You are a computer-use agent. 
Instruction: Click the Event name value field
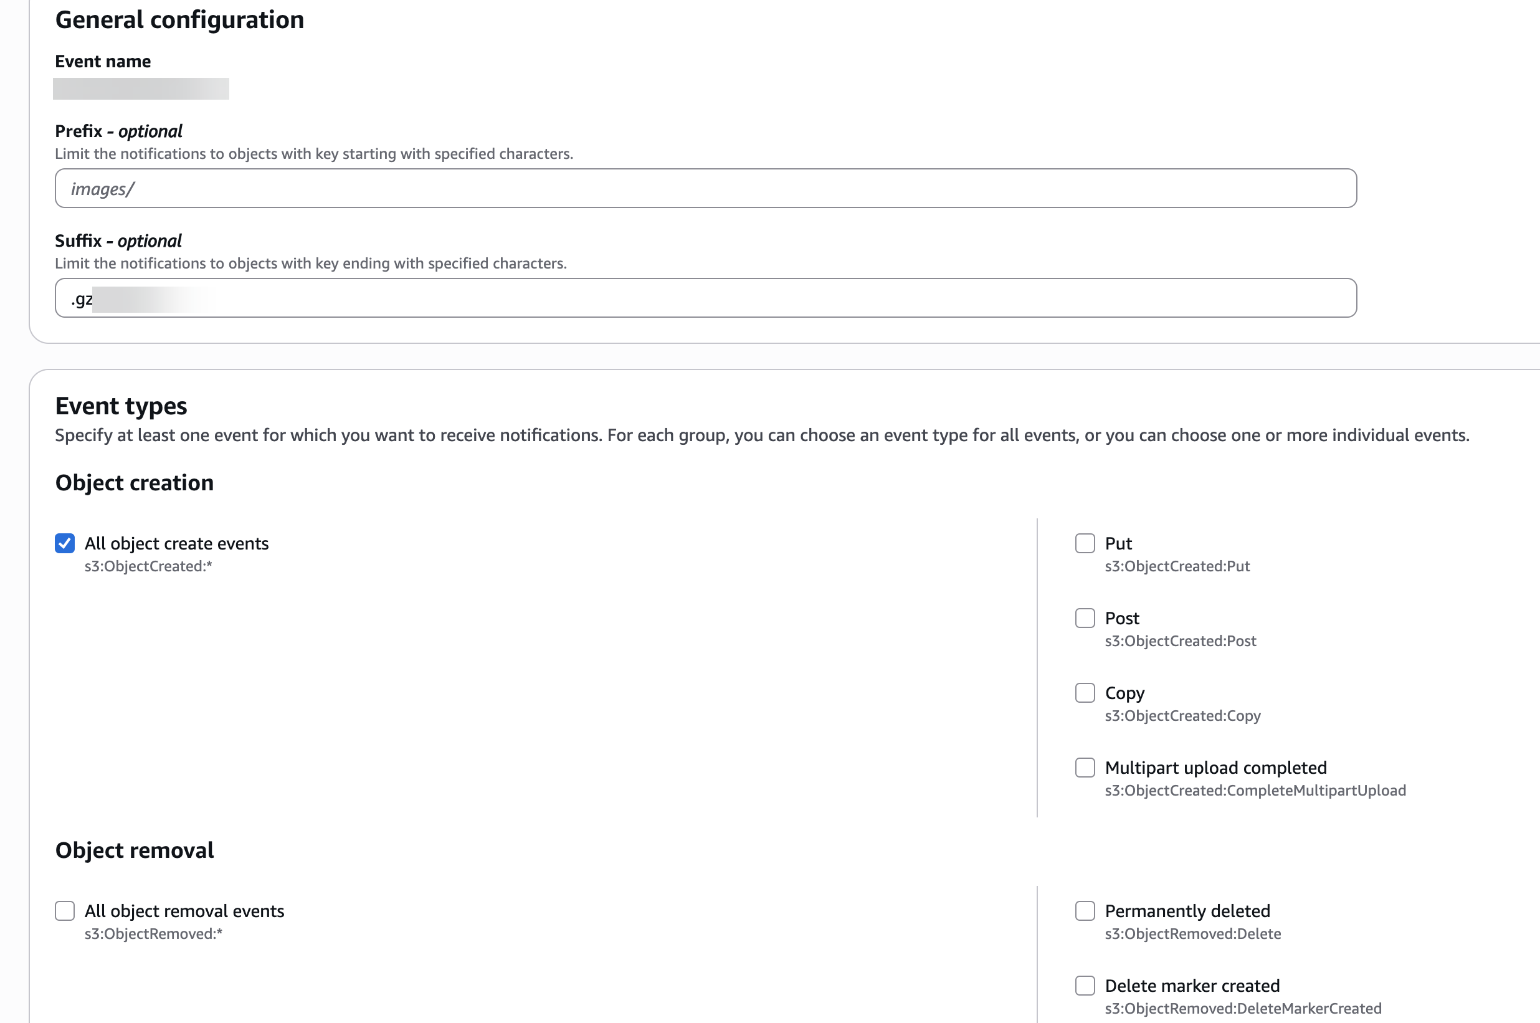tap(141, 88)
